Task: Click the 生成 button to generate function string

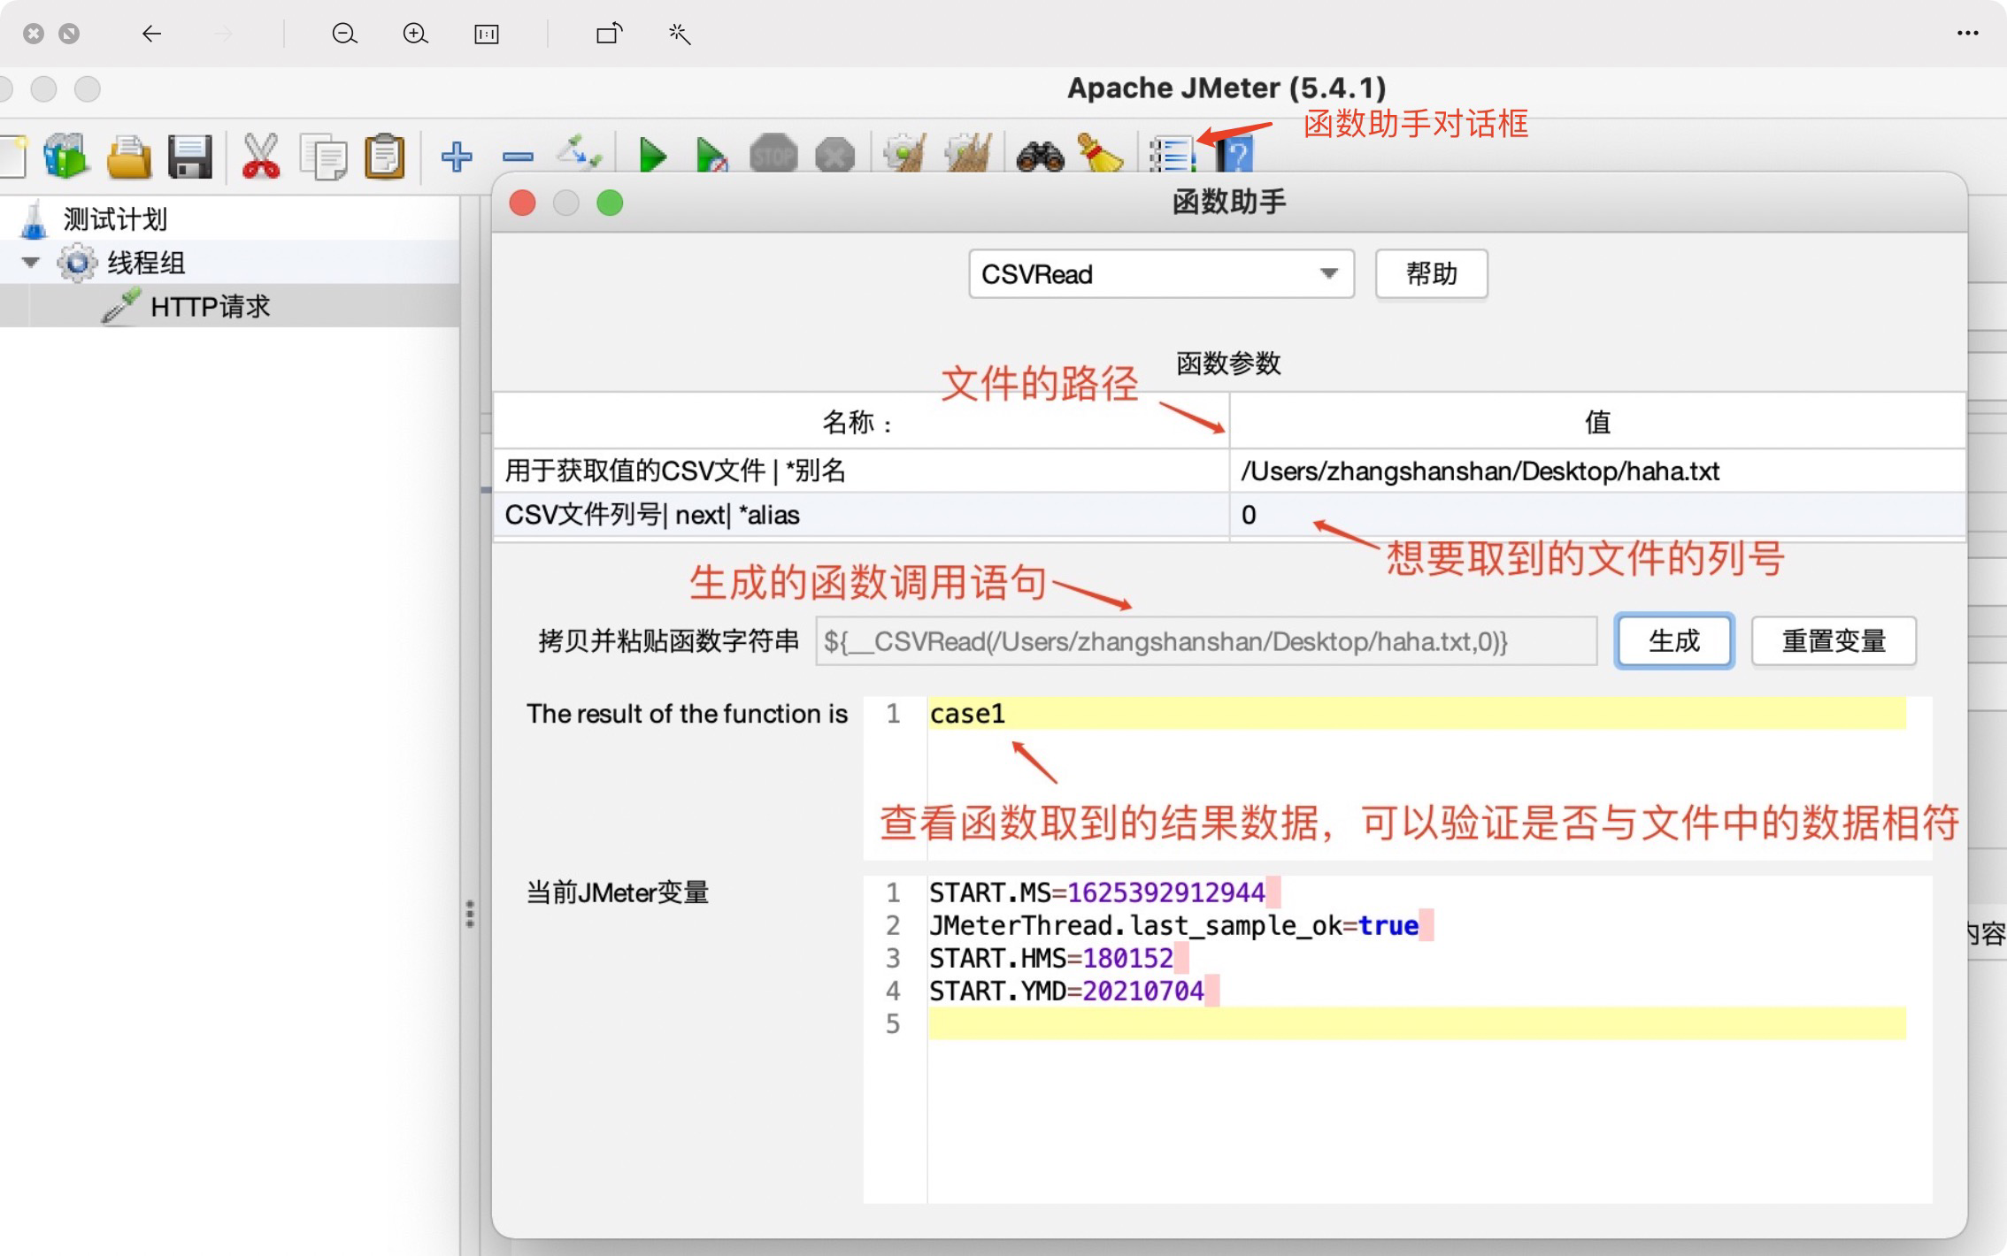Action: click(x=1672, y=641)
